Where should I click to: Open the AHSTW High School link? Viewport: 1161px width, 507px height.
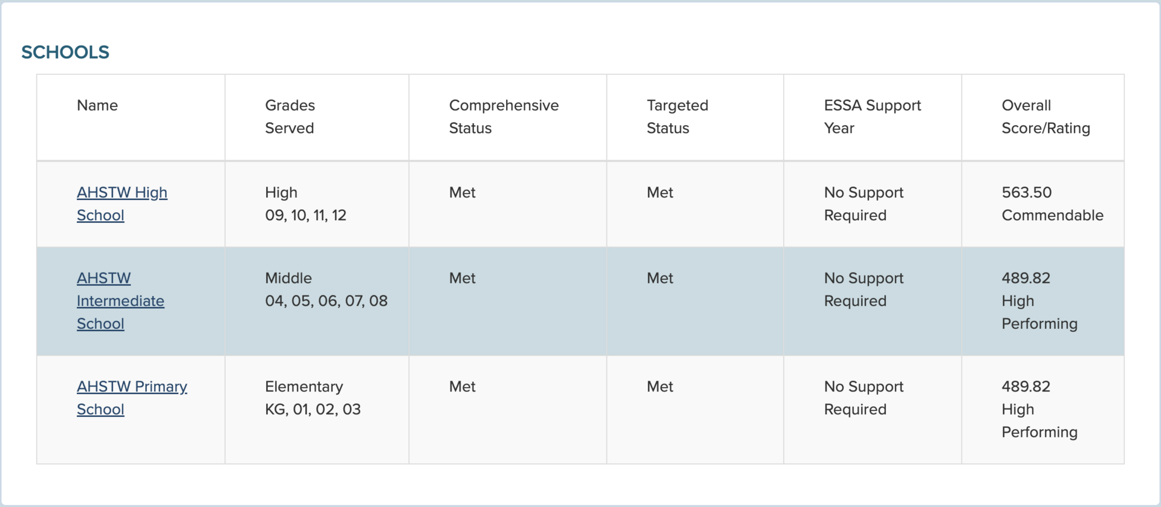point(122,193)
